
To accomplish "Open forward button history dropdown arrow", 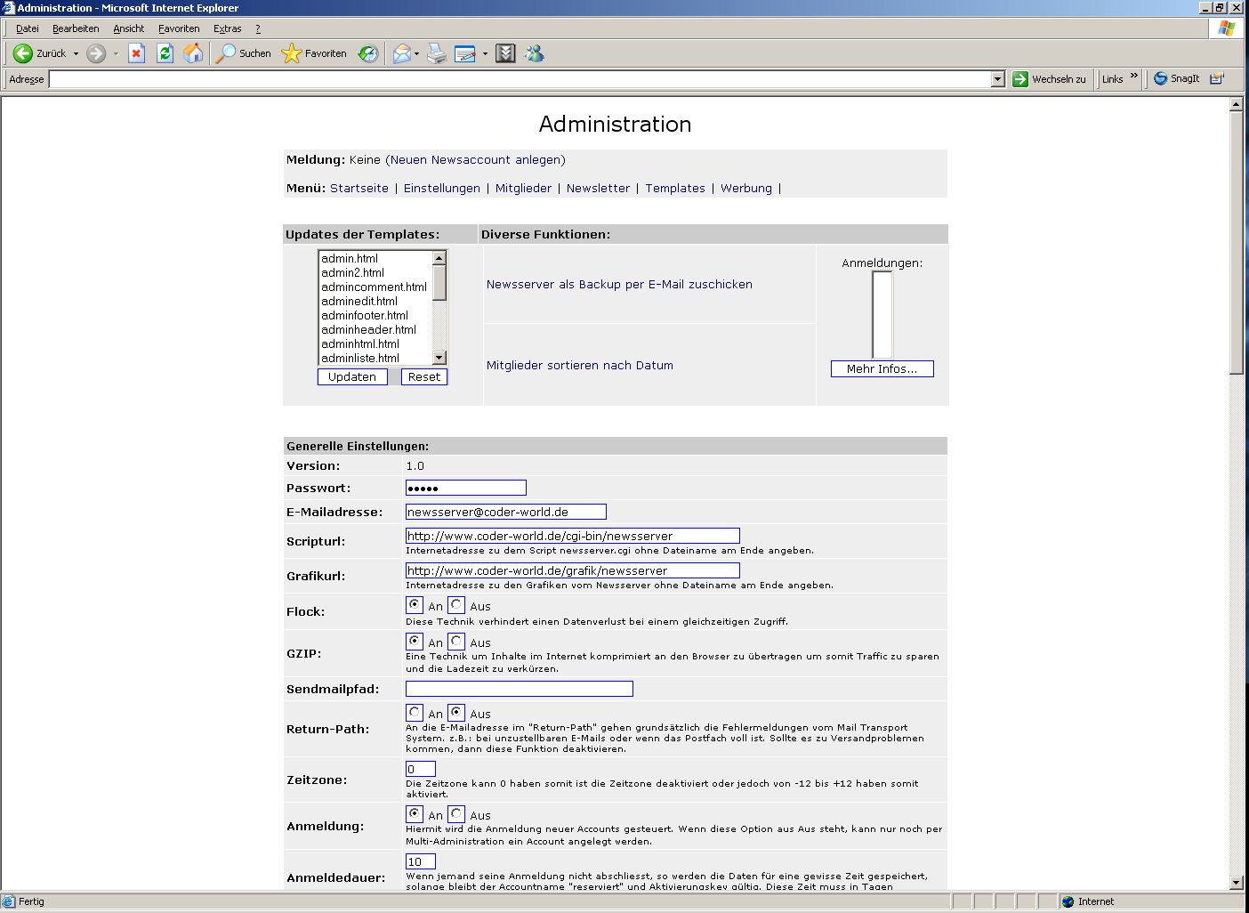I will [116, 53].
